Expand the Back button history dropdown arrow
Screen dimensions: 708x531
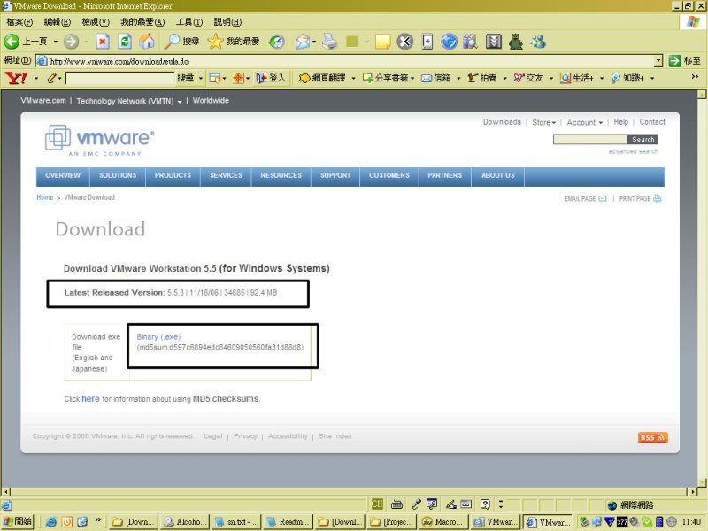[56, 42]
